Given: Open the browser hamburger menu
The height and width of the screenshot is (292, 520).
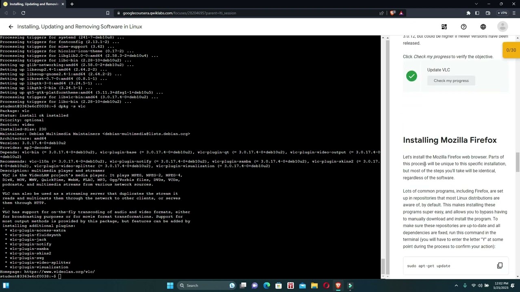Looking at the screenshot, I should [x=514, y=13].
